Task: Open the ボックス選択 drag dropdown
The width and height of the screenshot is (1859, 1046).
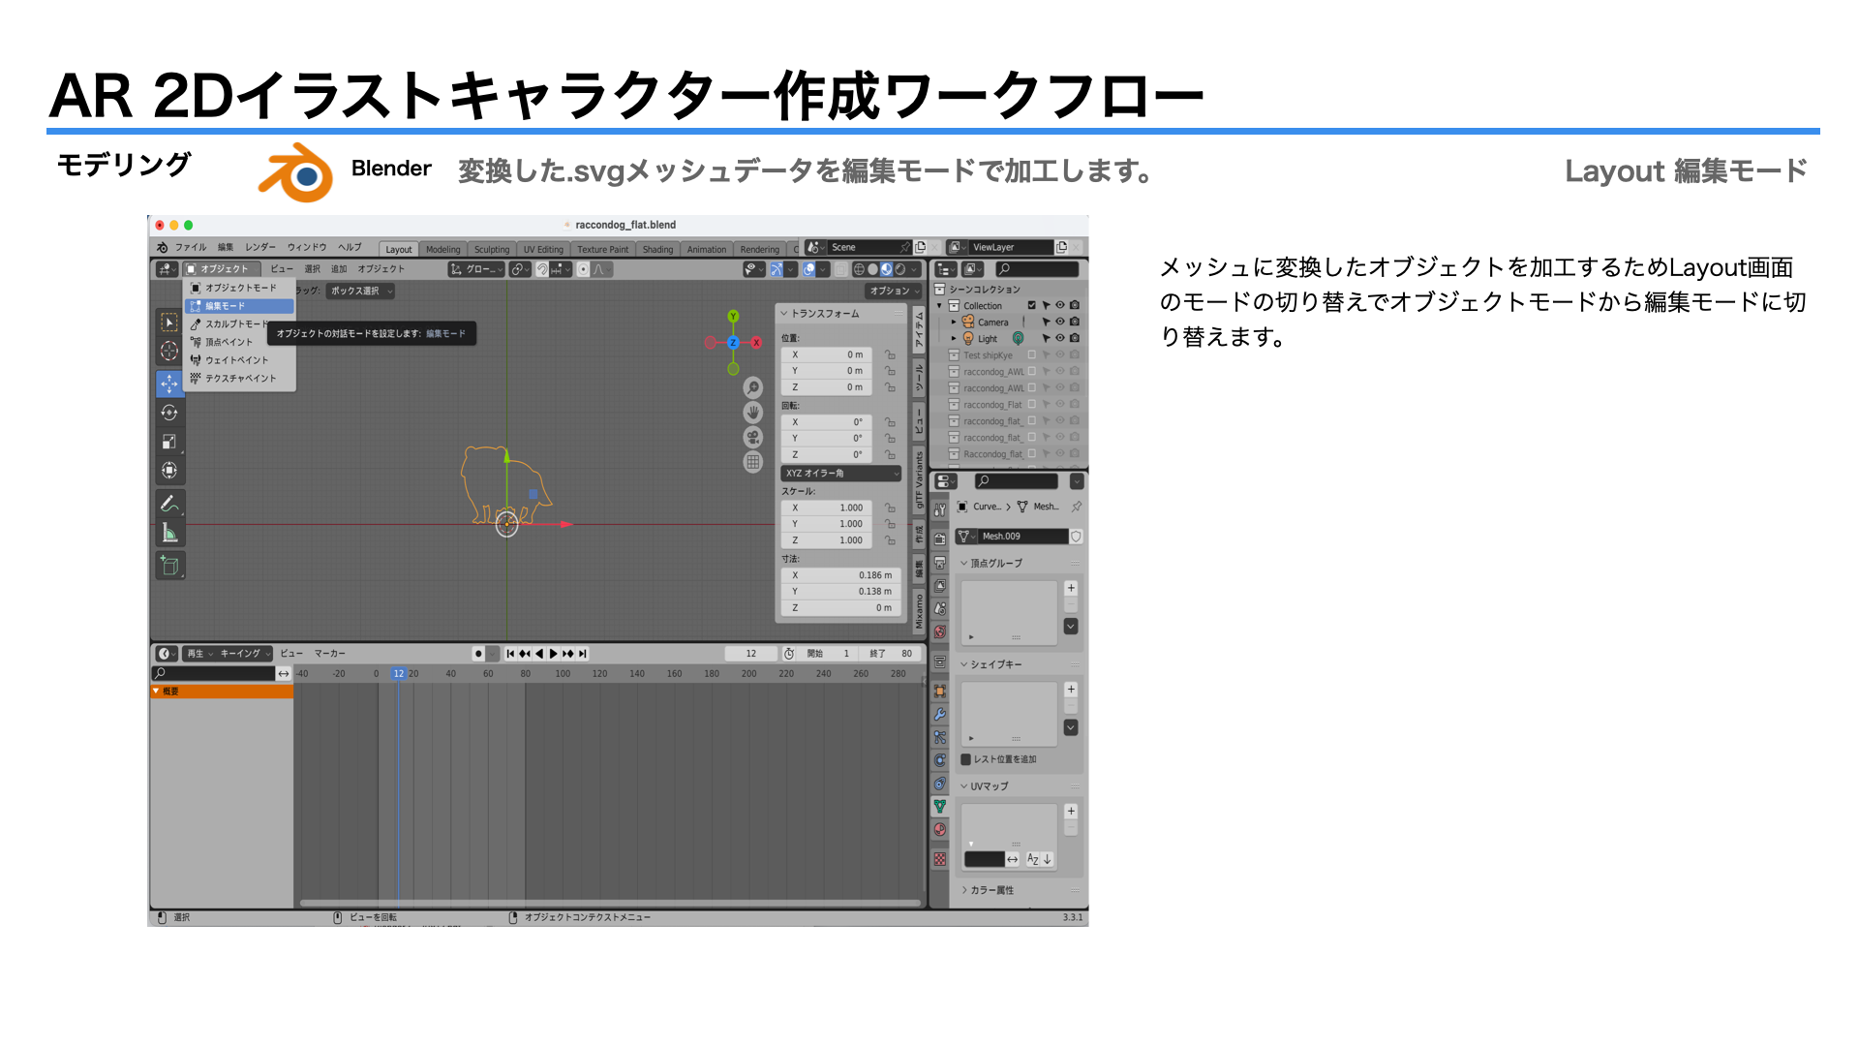Action: point(360,291)
